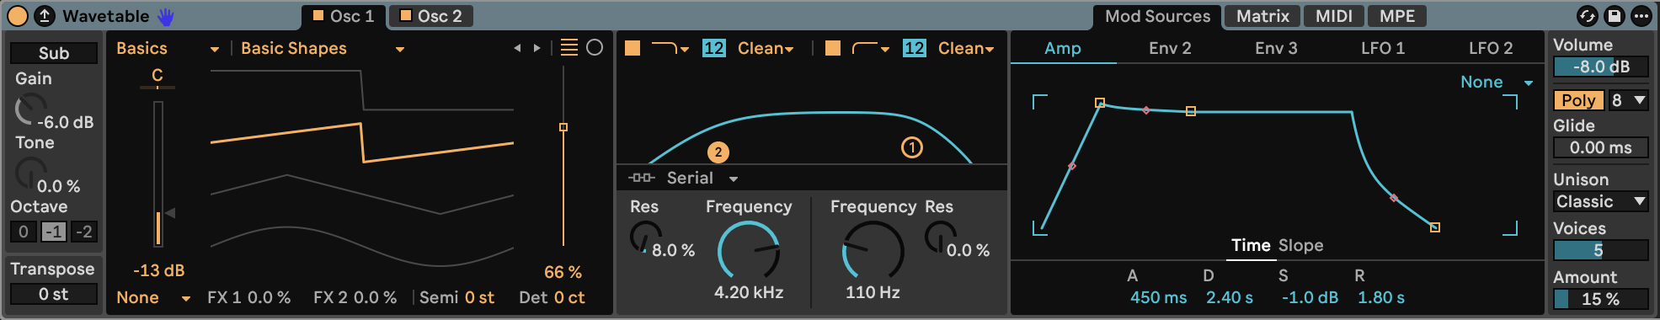This screenshot has height=320, width=1660.
Task: Toggle filter 1 on/off square
Action: click(633, 48)
